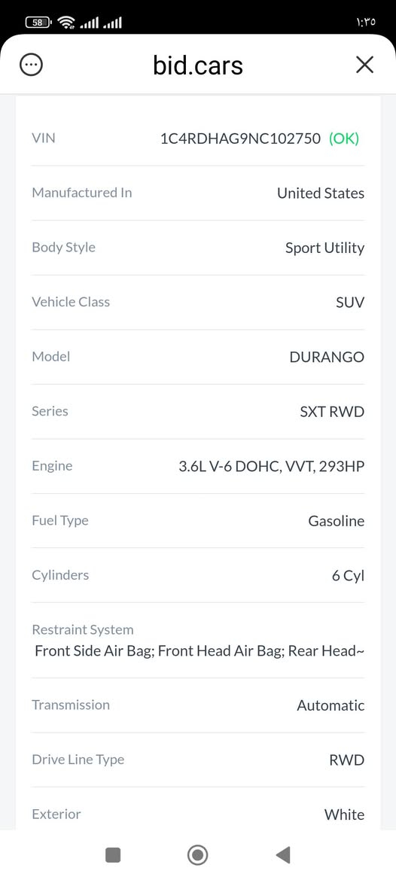Image resolution: width=396 pixels, height=880 pixels.
Task: Tap the Fuel Type Gasoline row
Action: click(198, 521)
